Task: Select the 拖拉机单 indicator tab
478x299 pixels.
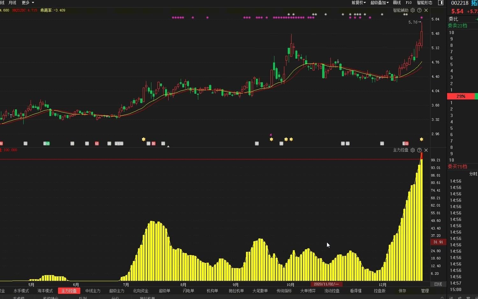Action: coord(236,291)
